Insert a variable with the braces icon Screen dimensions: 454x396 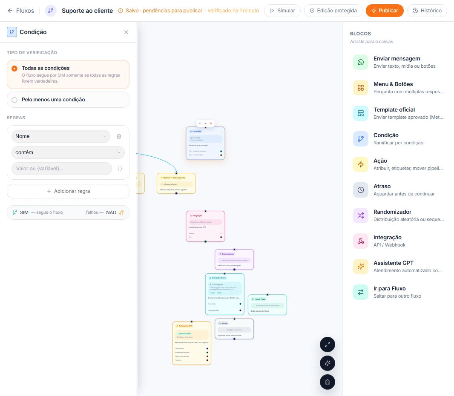tap(120, 169)
